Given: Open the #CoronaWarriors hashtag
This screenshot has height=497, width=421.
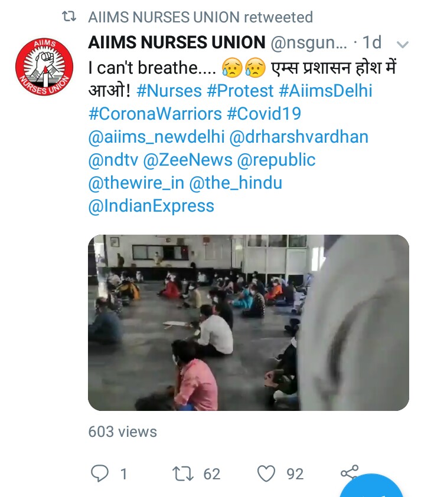Looking at the screenshot, I should coord(155,114).
